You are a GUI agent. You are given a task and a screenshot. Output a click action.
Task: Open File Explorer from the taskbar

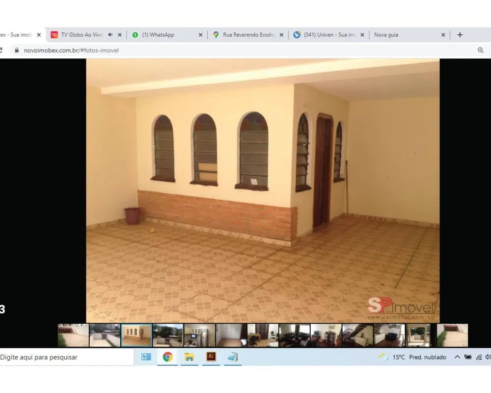point(189,357)
